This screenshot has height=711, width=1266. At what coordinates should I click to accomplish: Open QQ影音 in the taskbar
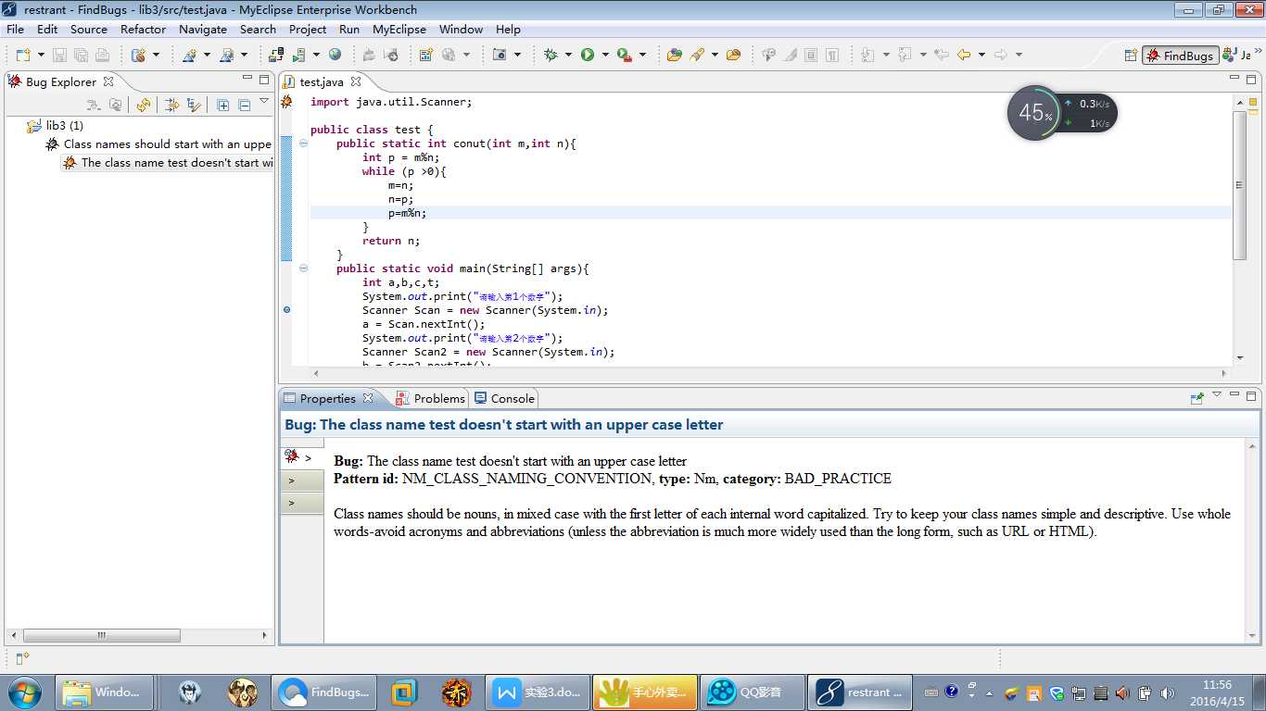click(752, 692)
